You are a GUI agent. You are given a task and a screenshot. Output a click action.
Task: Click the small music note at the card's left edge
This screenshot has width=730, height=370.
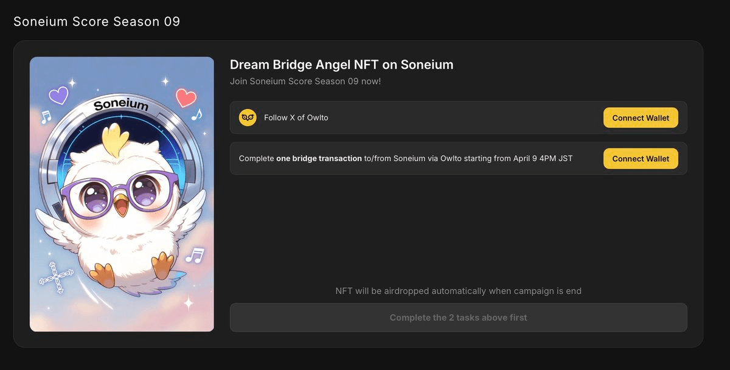point(46,116)
